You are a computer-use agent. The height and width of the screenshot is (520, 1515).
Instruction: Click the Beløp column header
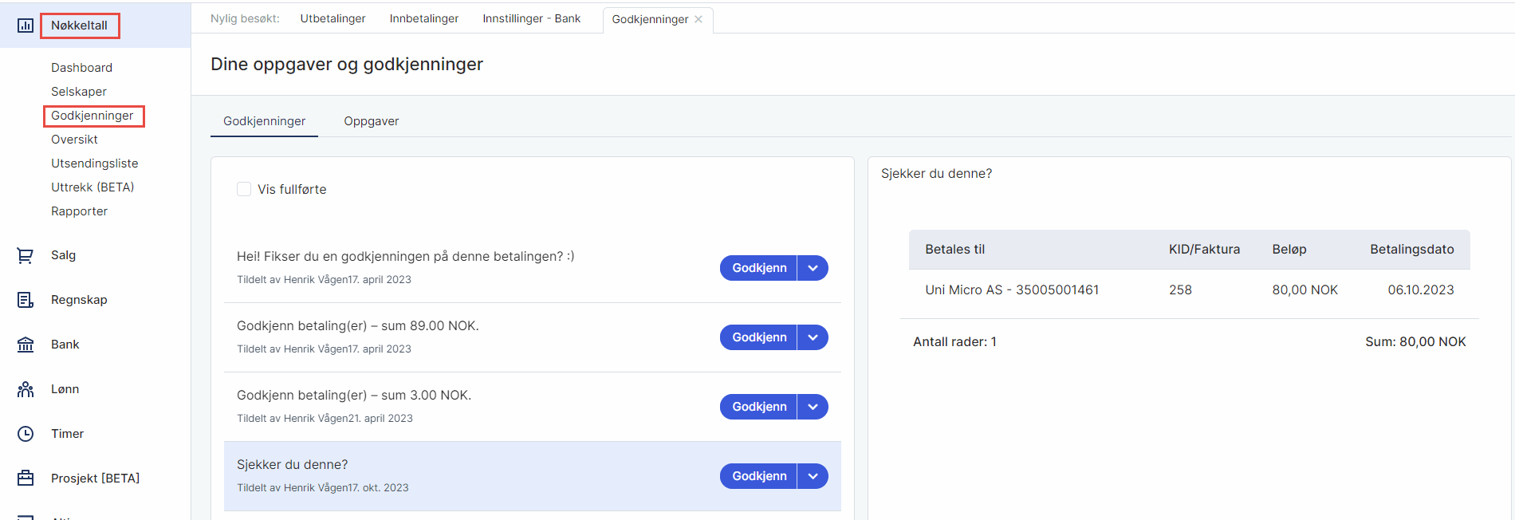click(1289, 250)
